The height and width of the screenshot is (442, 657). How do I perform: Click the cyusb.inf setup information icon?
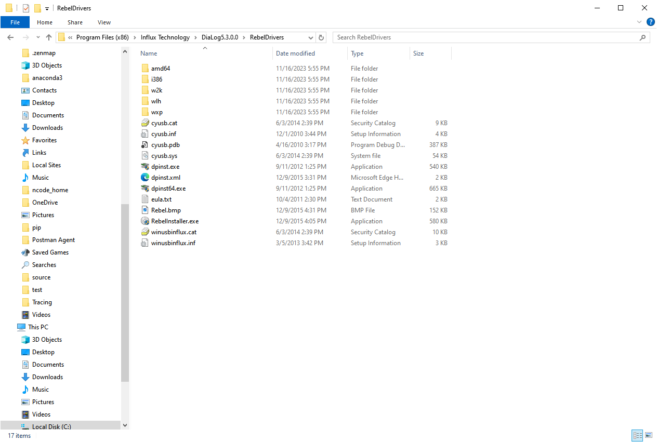click(x=145, y=134)
